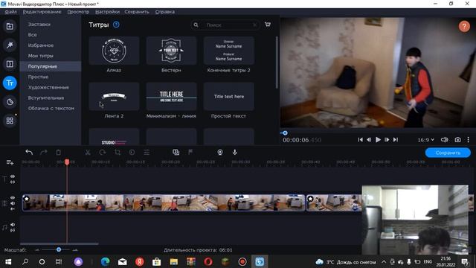Take a snapshot with camera icon
Screen dimensions: 476x268
457,140
